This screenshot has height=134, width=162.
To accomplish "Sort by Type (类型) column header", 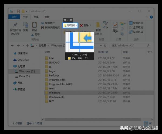I will tap(125, 52).
